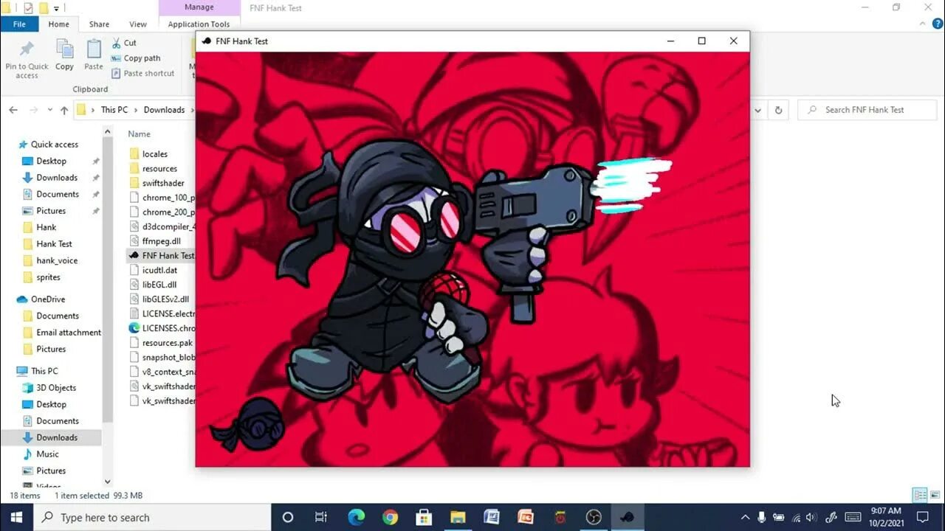Open the File ribbon tab
The height and width of the screenshot is (531, 945).
click(20, 24)
